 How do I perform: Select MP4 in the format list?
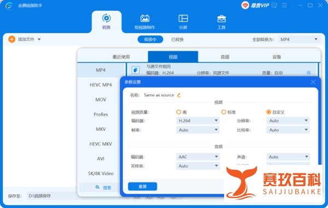pyautogui.click(x=101, y=70)
